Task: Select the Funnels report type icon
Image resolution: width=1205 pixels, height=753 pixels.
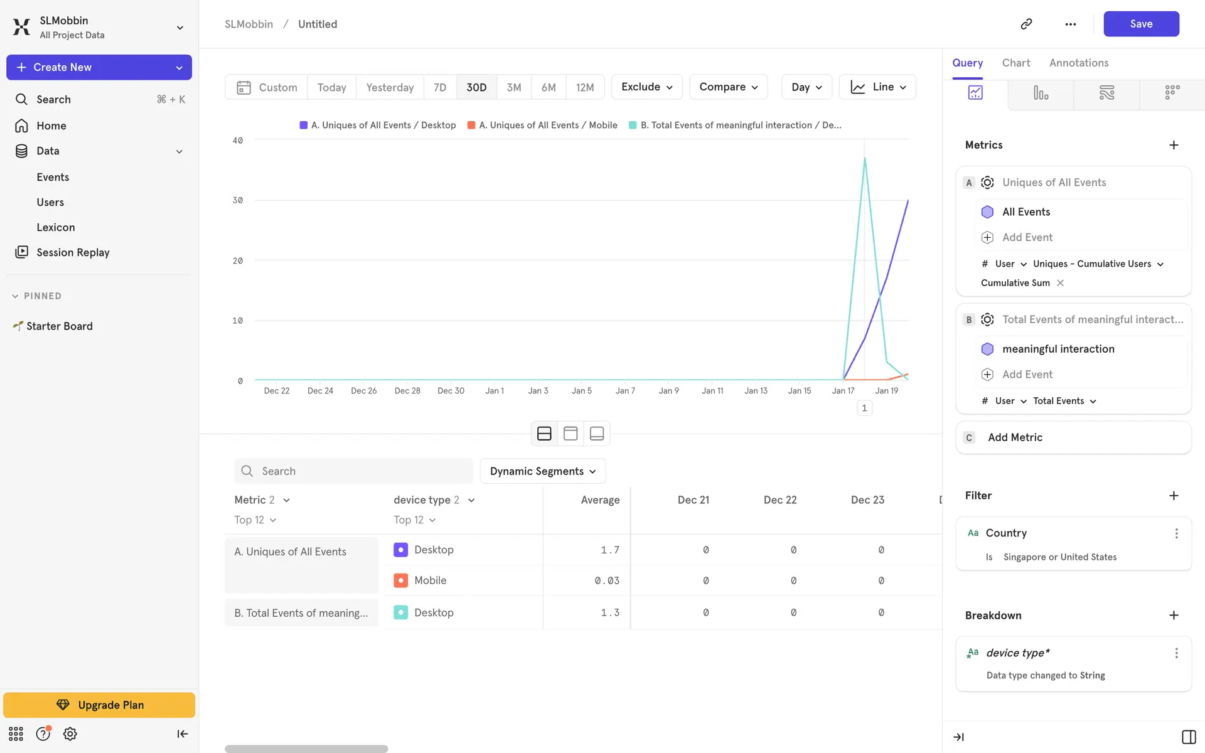Action: tap(1041, 93)
